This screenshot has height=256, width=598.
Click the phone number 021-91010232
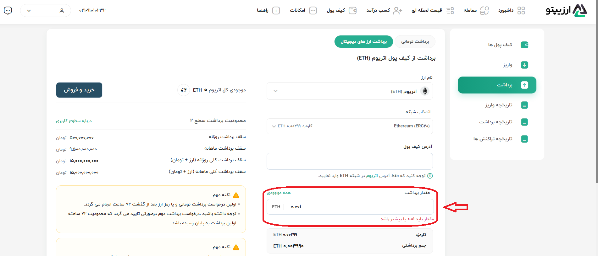(92, 10)
